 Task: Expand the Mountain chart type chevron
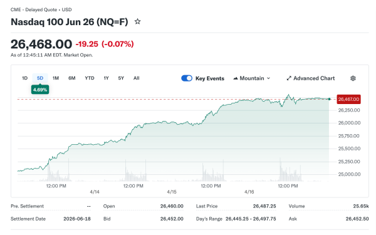pyautogui.click(x=269, y=78)
